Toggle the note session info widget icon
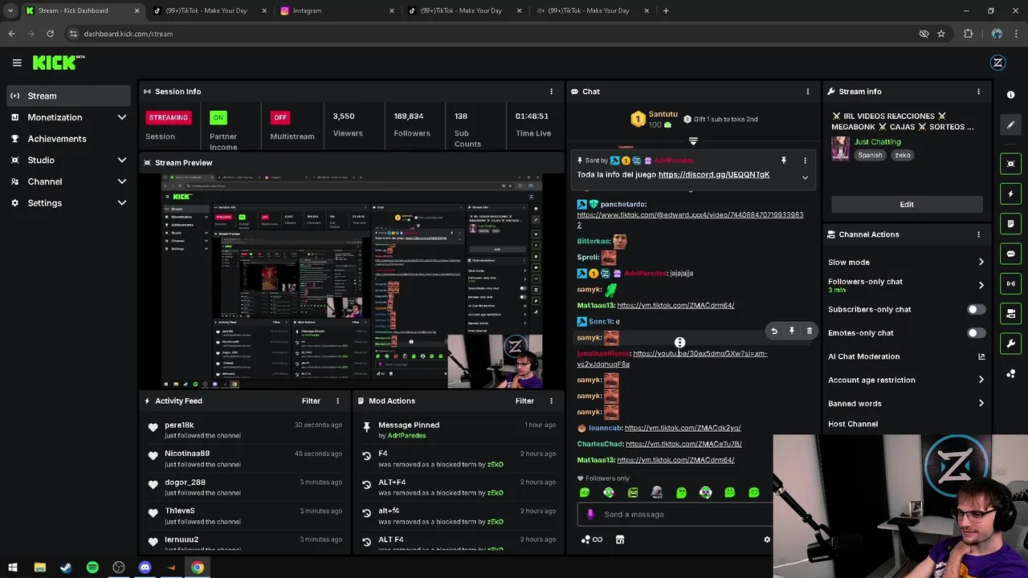This screenshot has height=578, width=1028. [x=1010, y=224]
